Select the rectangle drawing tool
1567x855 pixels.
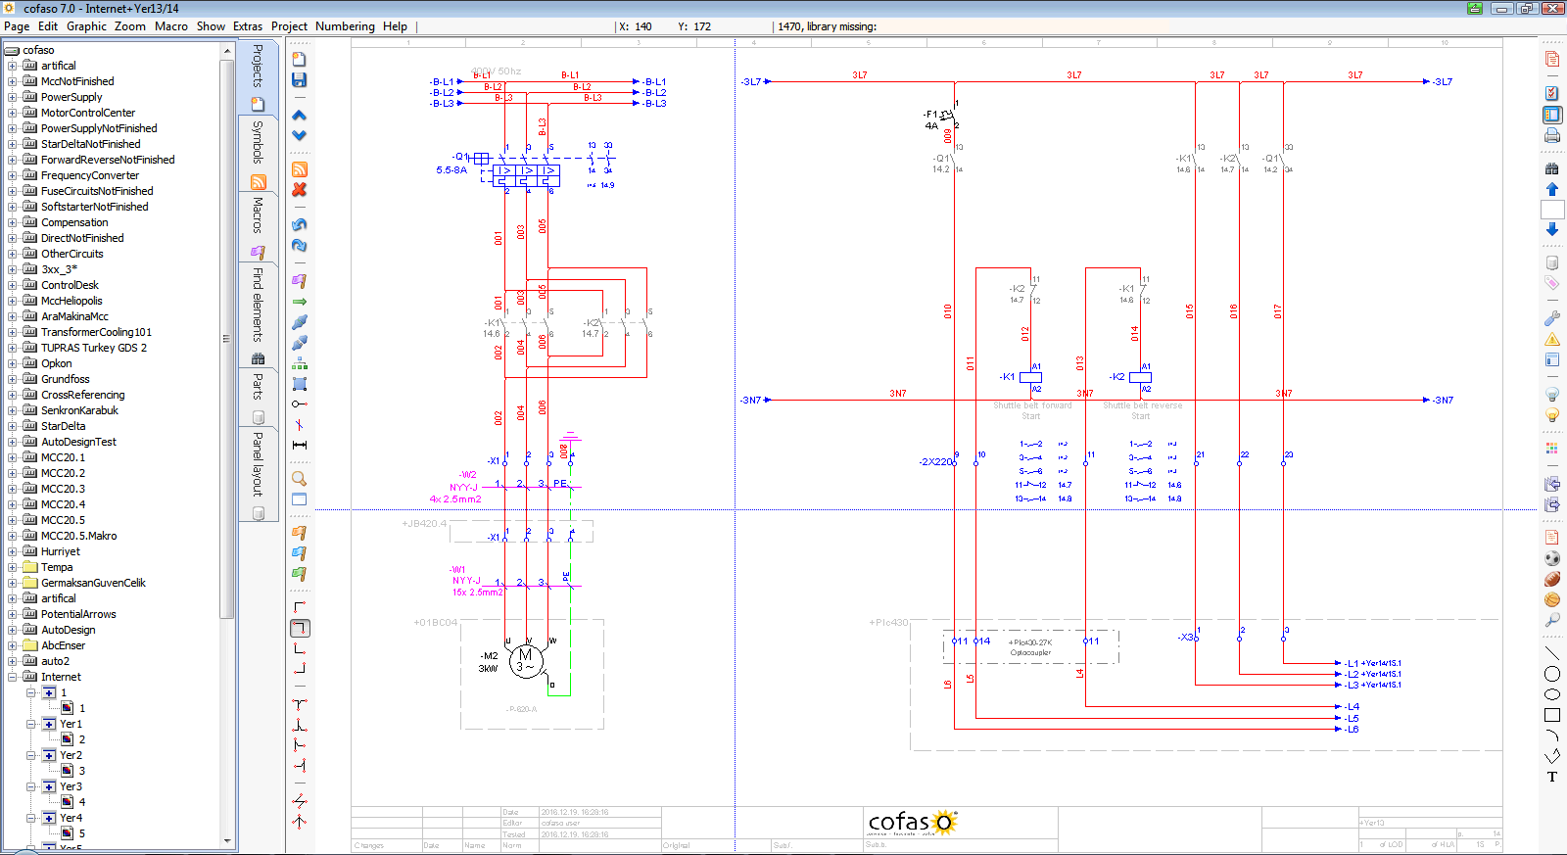click(x=1552, y=716)
